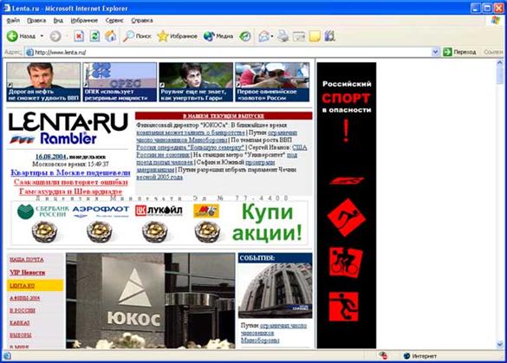Open the Сервис menu
The image size is (507, 363).
click(114, 21)
